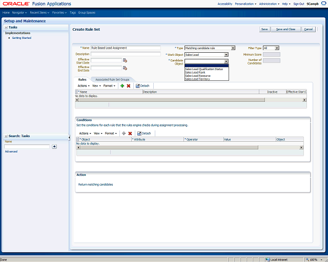Collapse the left pane splitter arrow

[x=69, y=137]
